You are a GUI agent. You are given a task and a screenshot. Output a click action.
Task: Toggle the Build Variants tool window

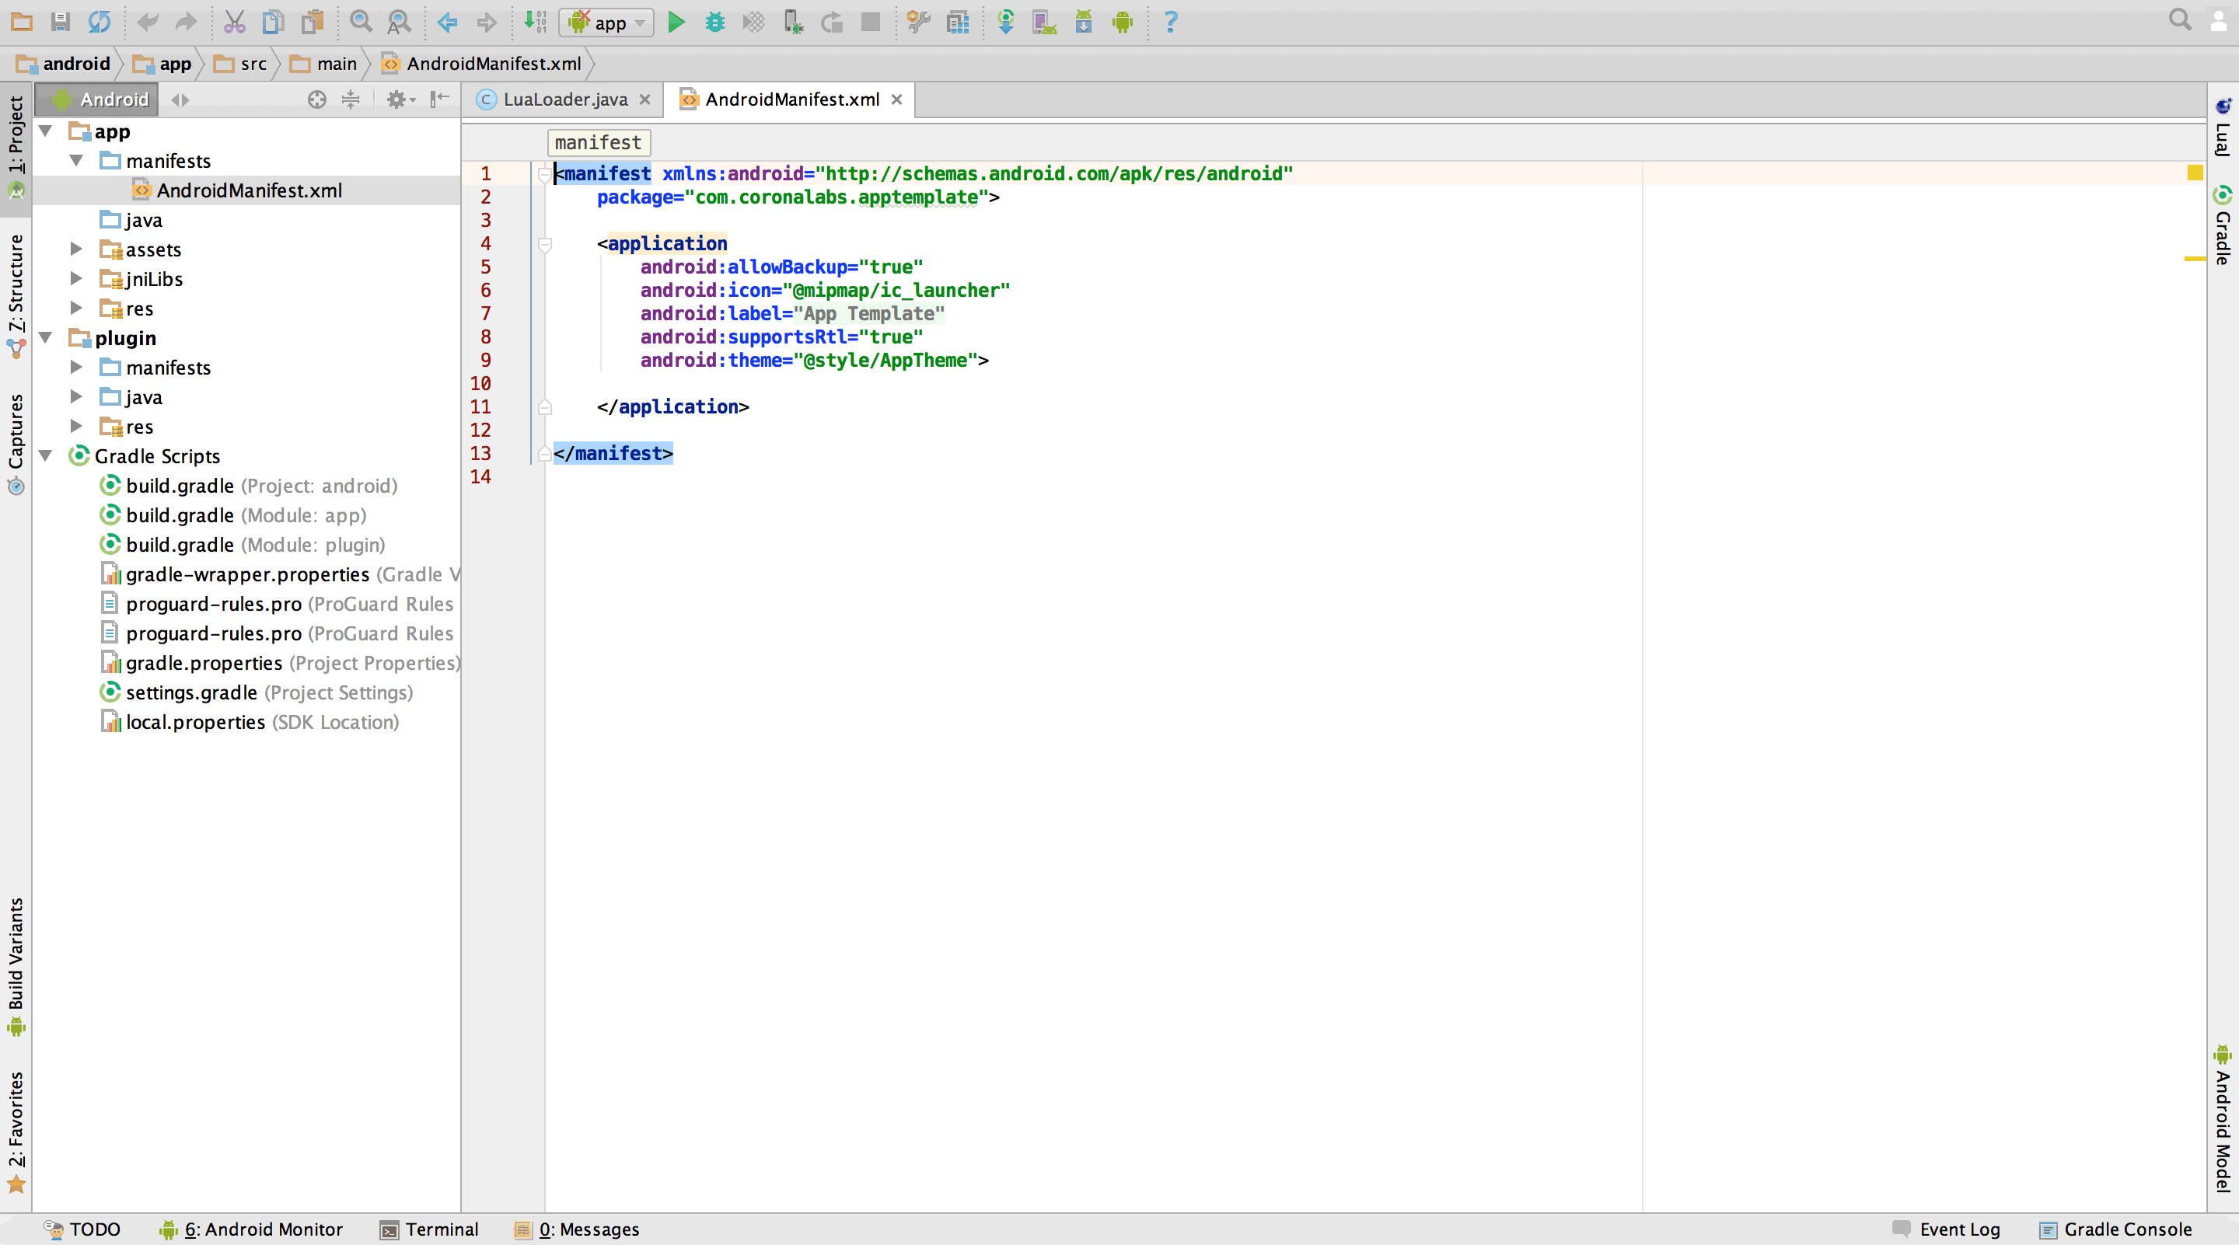[x=17, y=964]
